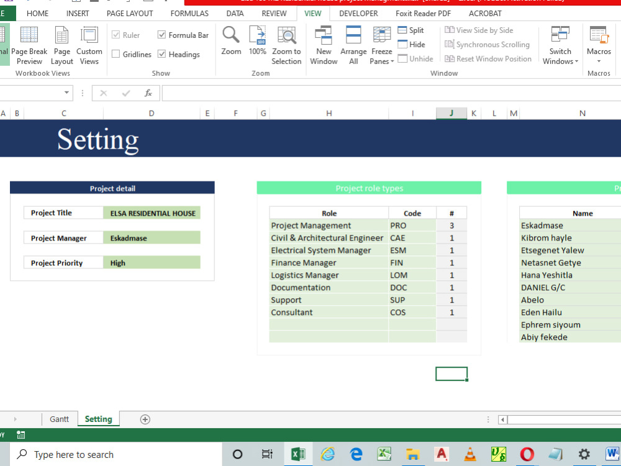Click Synchronous Scrolling option
This screenshot has height=466, width=621.
487,44
